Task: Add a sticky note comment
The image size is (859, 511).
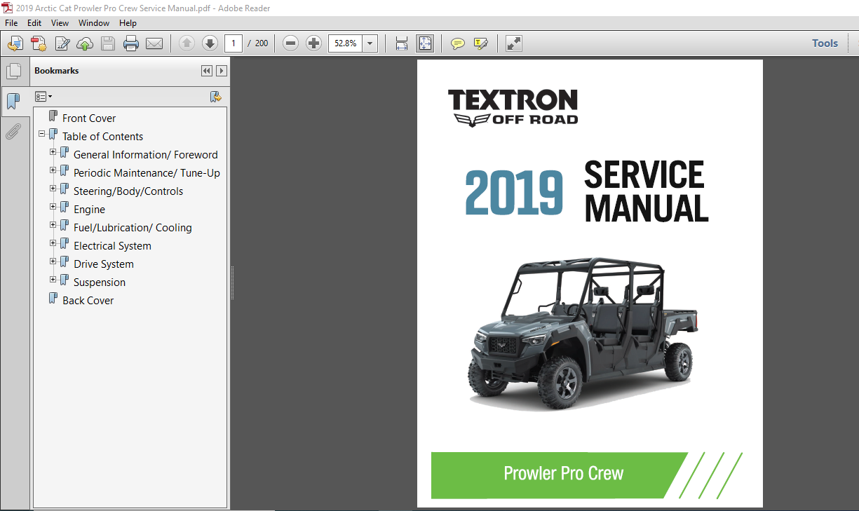Action: coord(458,43)
